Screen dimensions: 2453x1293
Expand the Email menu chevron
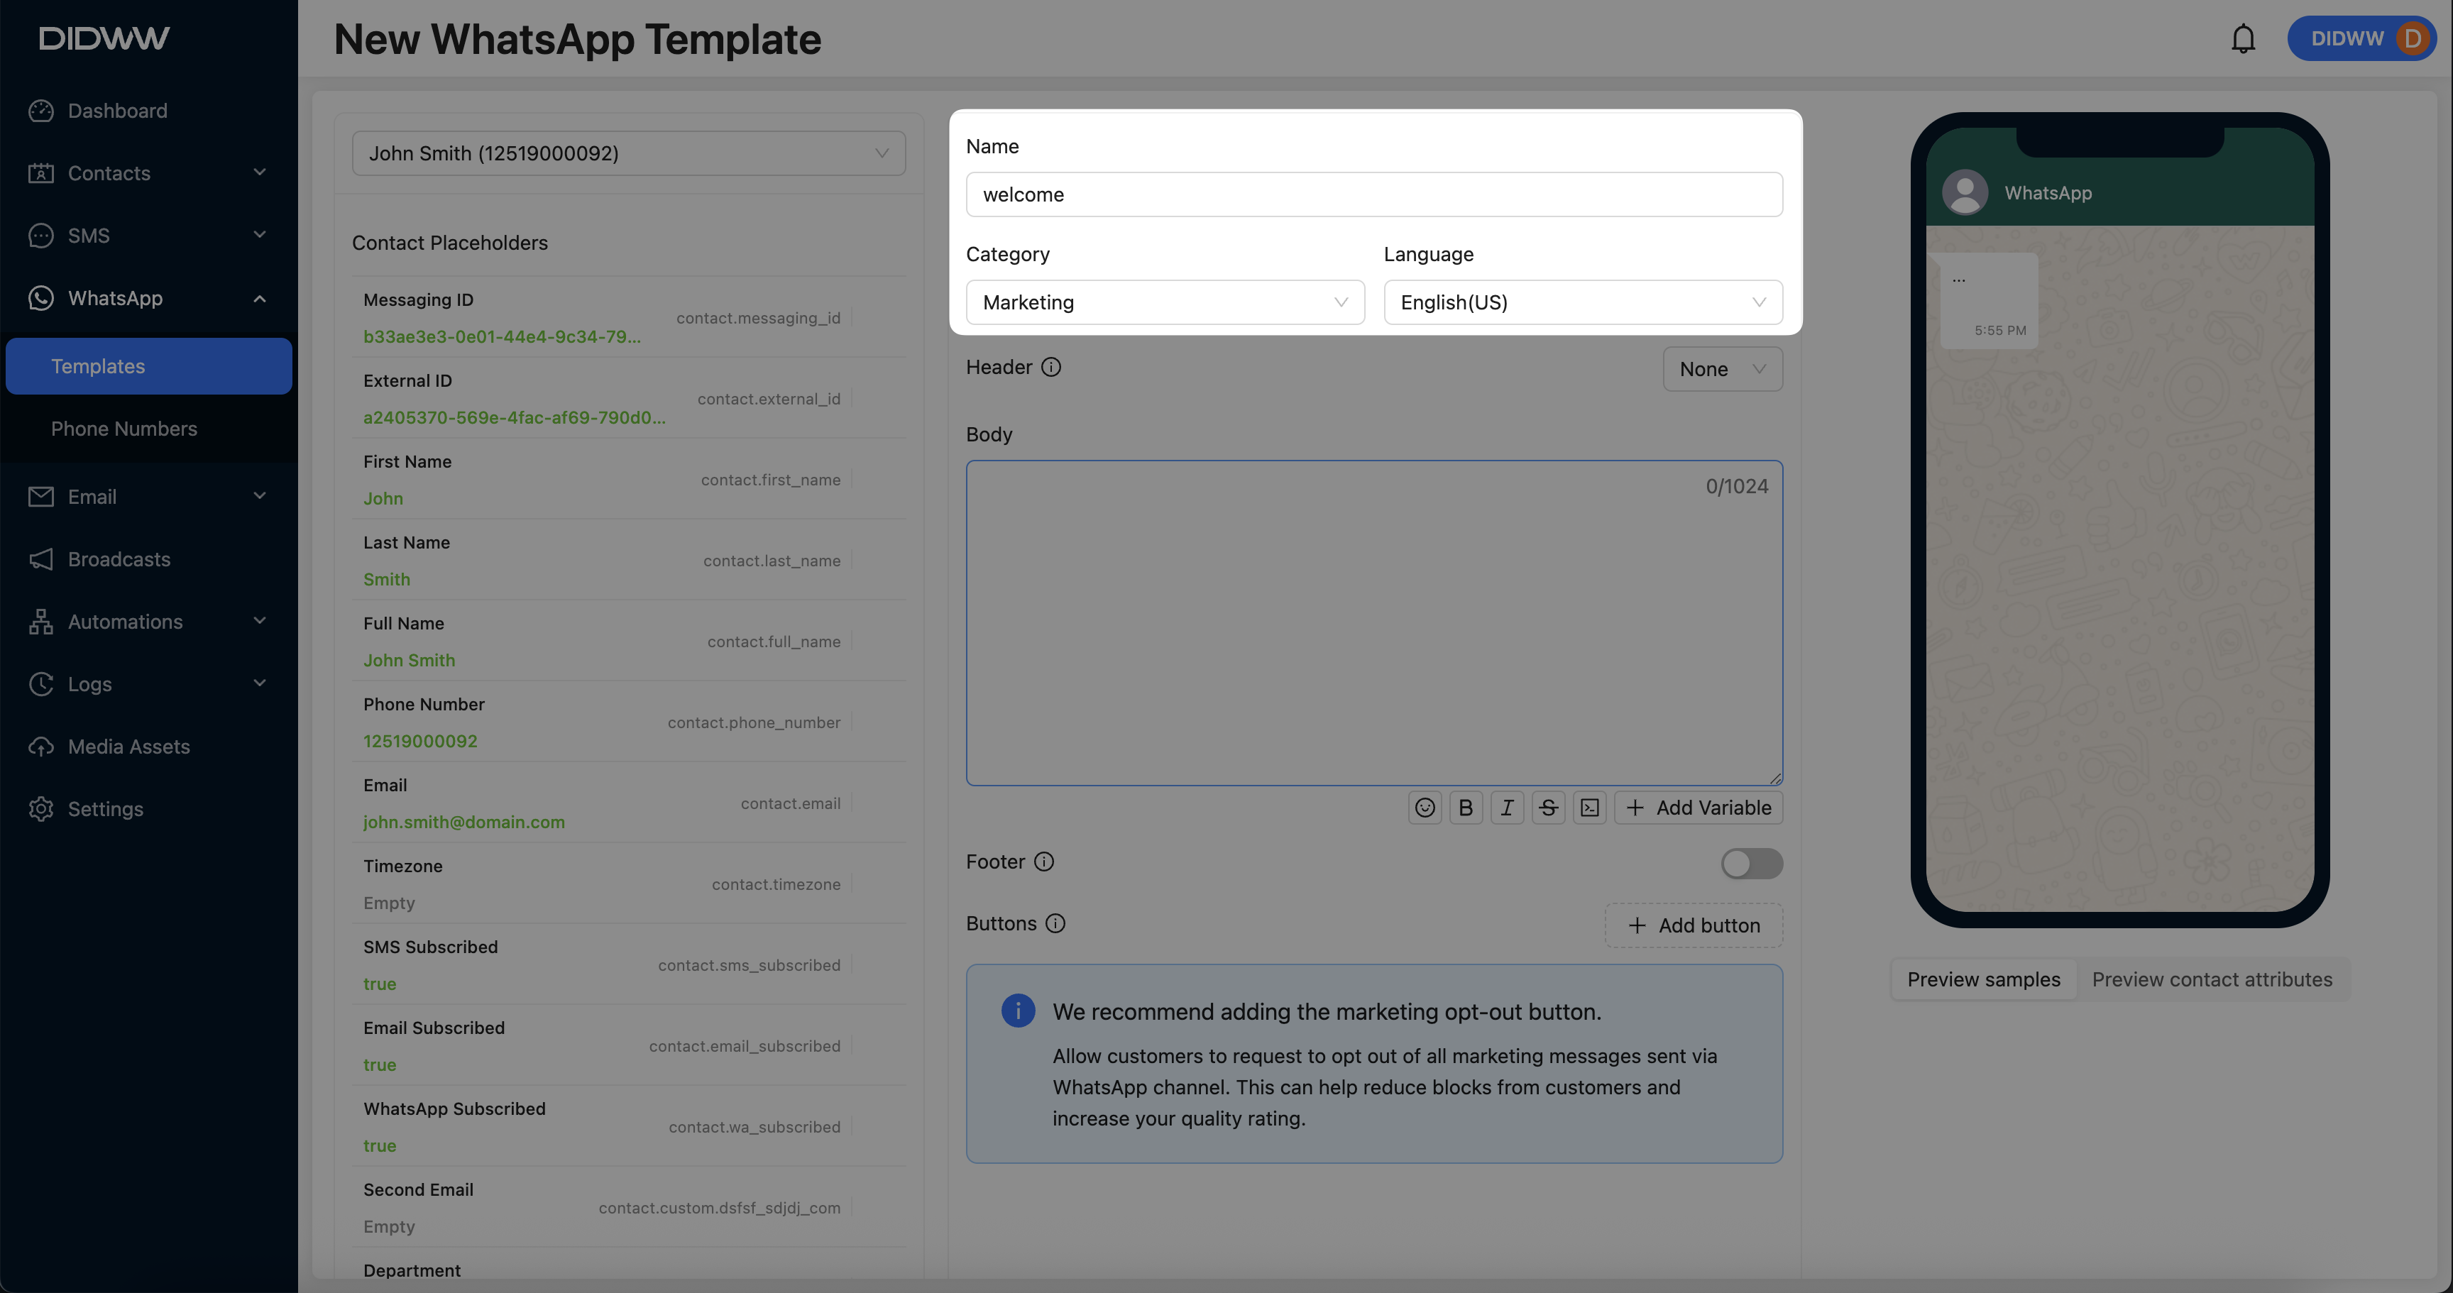point(260,496)
